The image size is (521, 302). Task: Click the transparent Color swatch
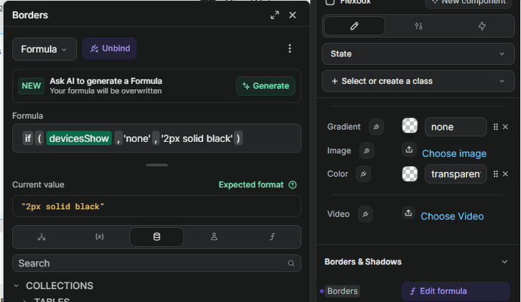point(411,174)
